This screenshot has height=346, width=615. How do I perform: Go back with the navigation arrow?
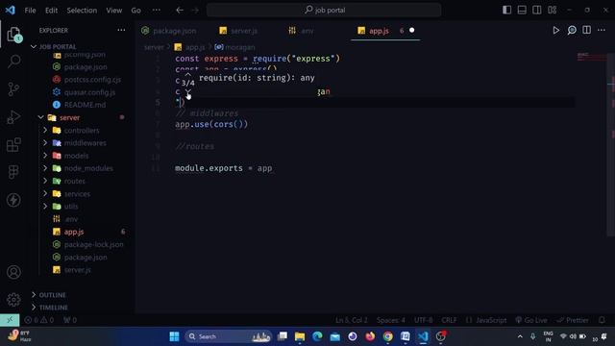coord(180,11)
